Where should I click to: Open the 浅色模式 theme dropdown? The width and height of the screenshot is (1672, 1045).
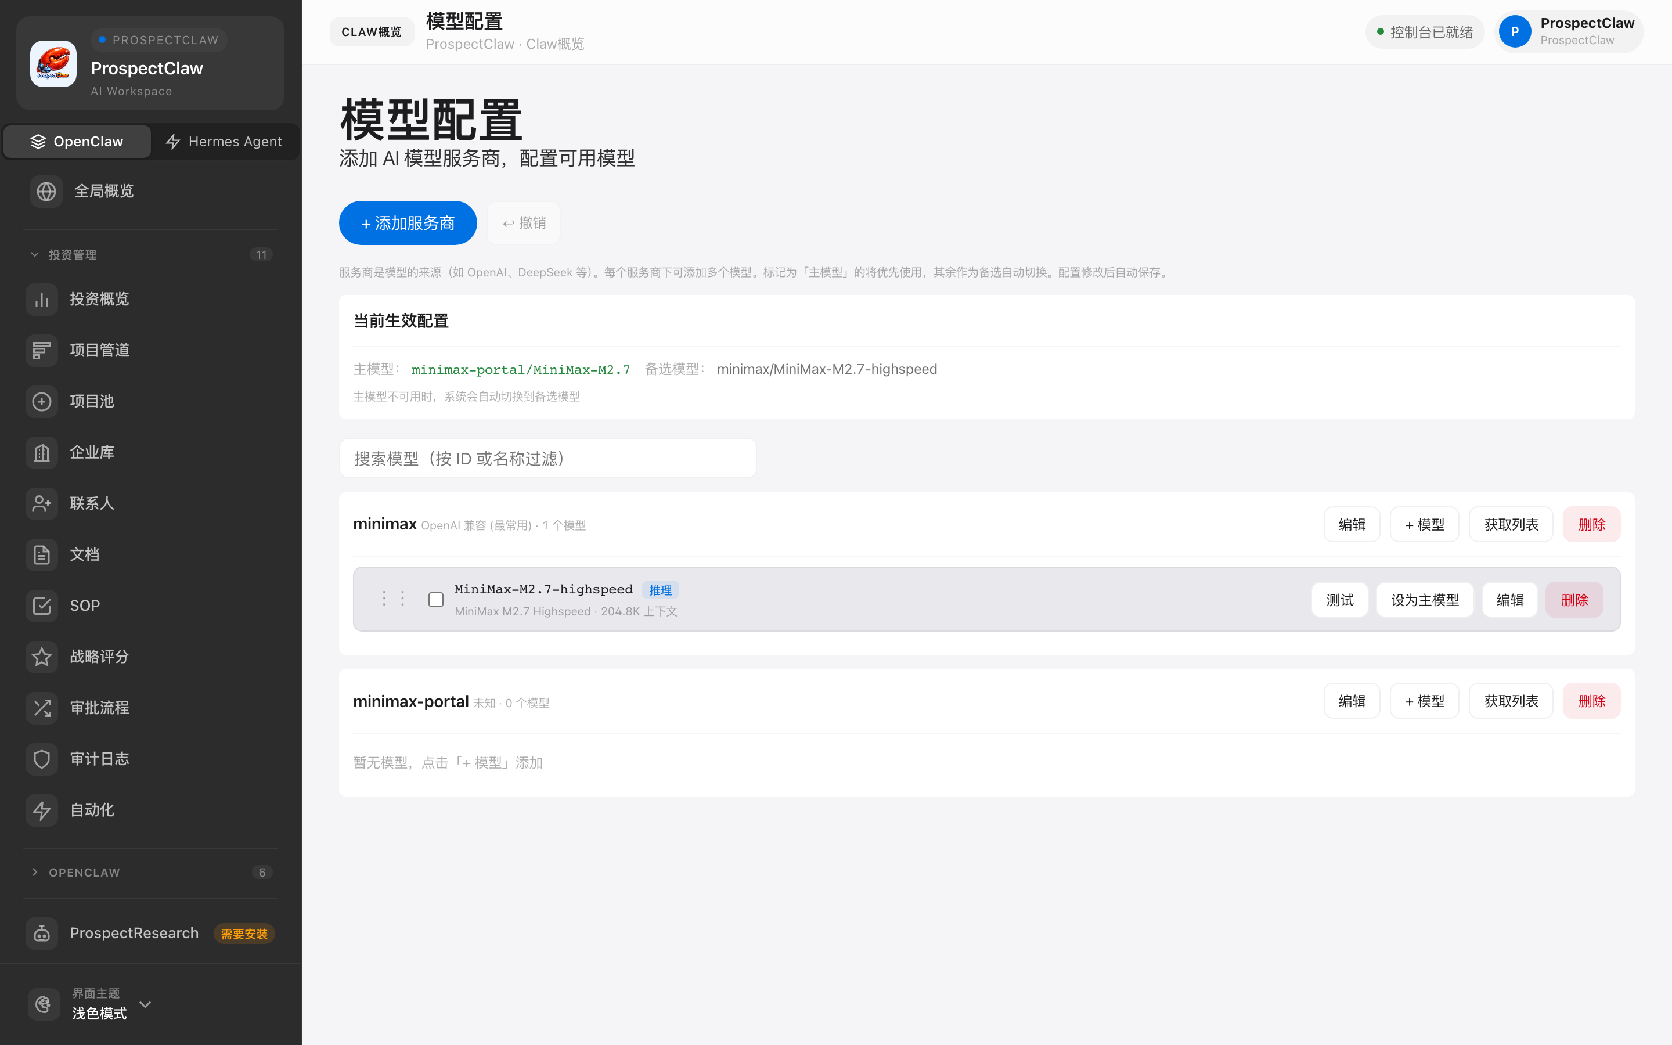pyautogui.click(x=145, y=1004)
